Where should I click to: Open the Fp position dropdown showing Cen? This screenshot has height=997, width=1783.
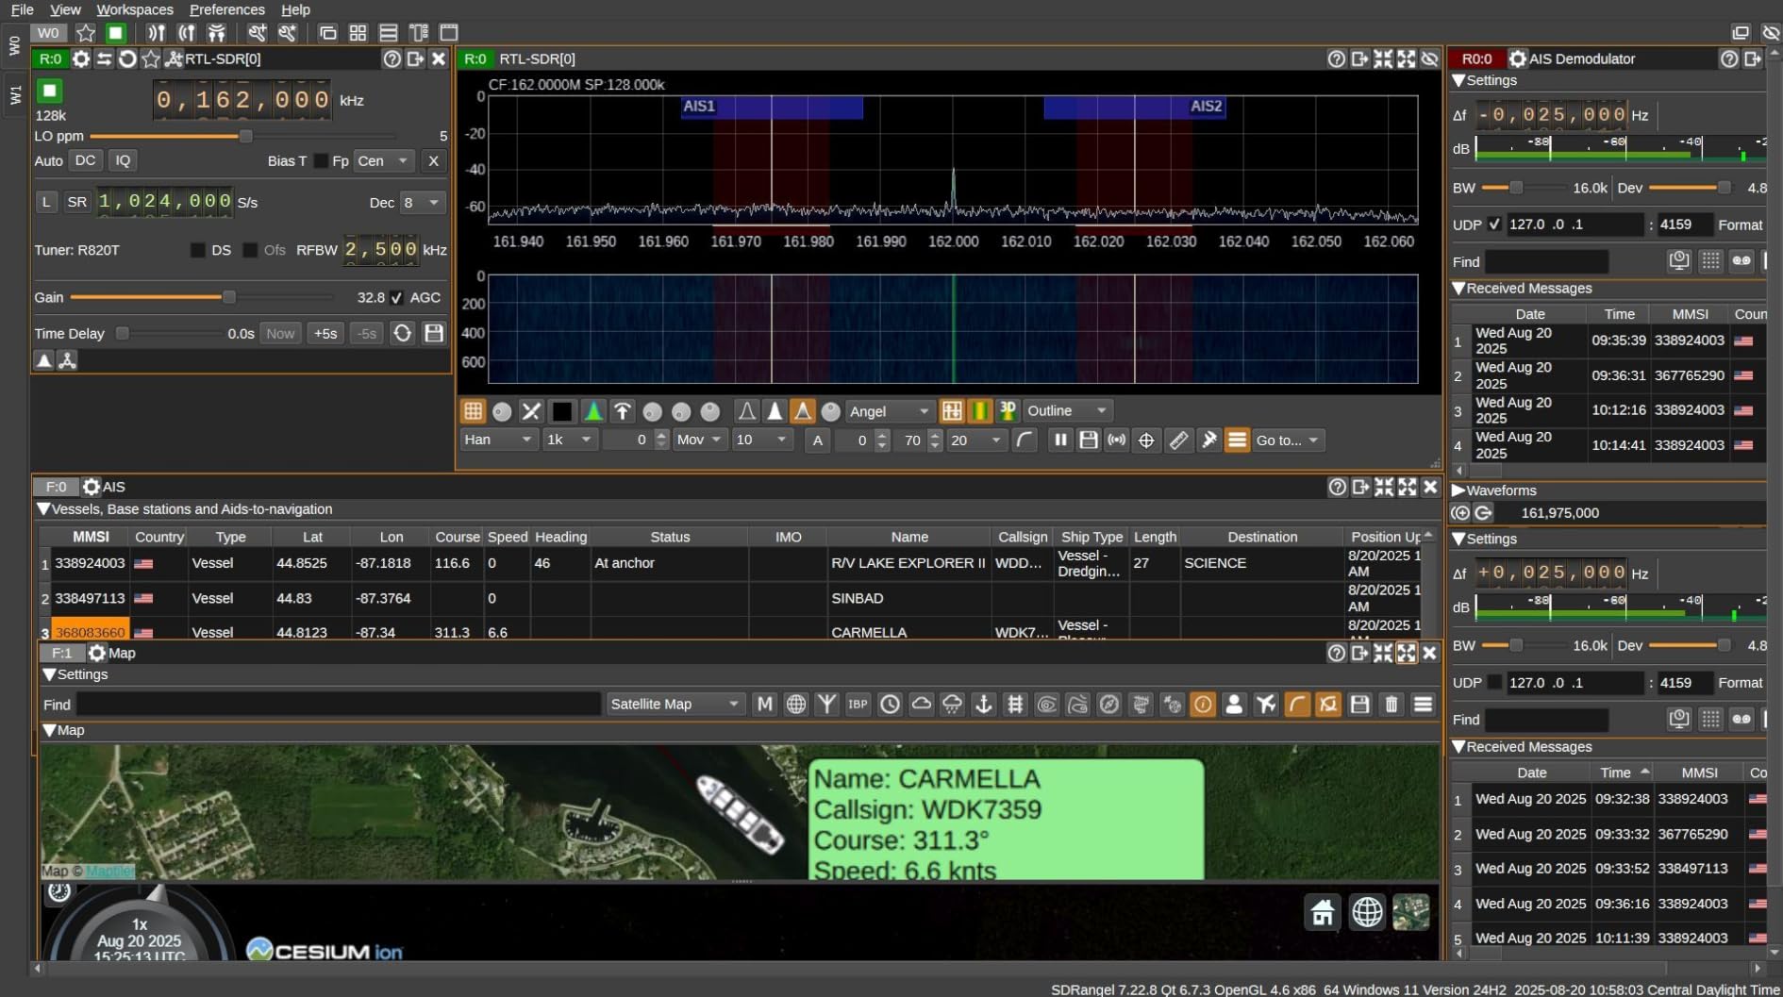point(383,161)
